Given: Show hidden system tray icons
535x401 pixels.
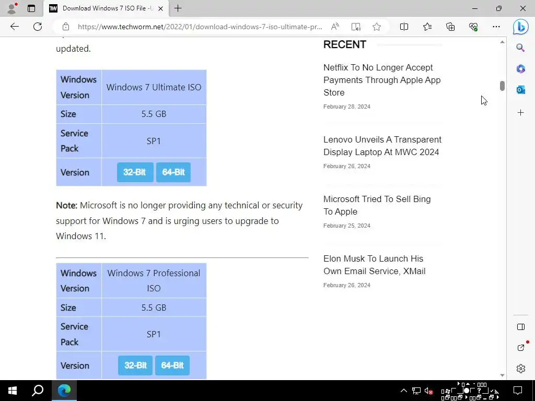Looking at the screenshot, I should tap(404, 391).
